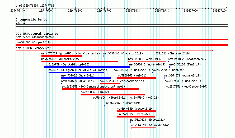
Task: Click the thin red line of esv2721835
Action: (x=114, y=50)
